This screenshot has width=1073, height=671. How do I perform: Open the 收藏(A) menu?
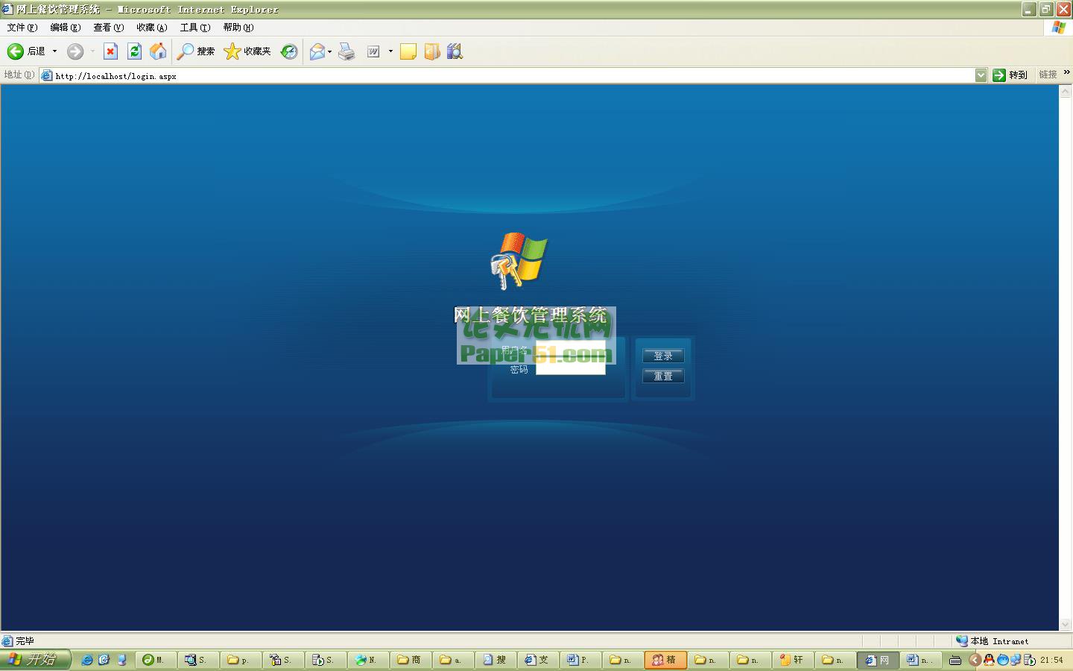tap(151, 28)
